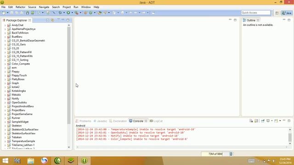This screenshot has height=165, width=294.
Task: Toggle Scroll Lock in Console toolbar
Action: point(256,121)
